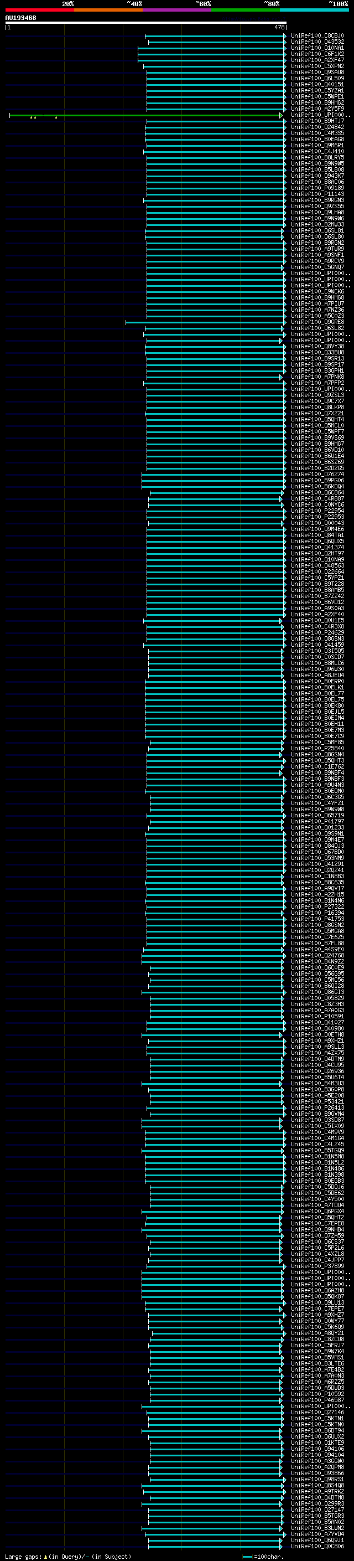Select the UniRef100_Q24842 entry

pyautogui.click(x=317, y=127)
